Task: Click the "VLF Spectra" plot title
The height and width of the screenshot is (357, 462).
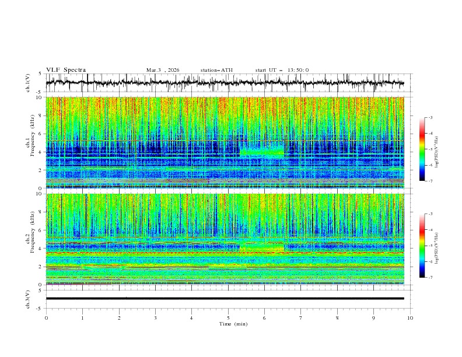Action: pos(66,70)
